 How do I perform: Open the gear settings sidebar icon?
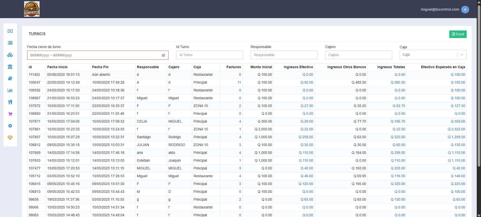[x=10, y=126]
